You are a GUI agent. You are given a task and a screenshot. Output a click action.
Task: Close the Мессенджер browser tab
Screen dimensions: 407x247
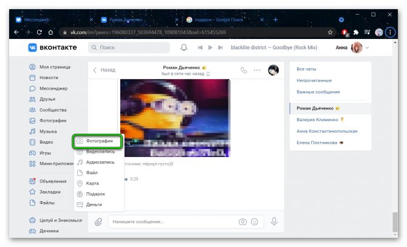[x=91, y=19]
